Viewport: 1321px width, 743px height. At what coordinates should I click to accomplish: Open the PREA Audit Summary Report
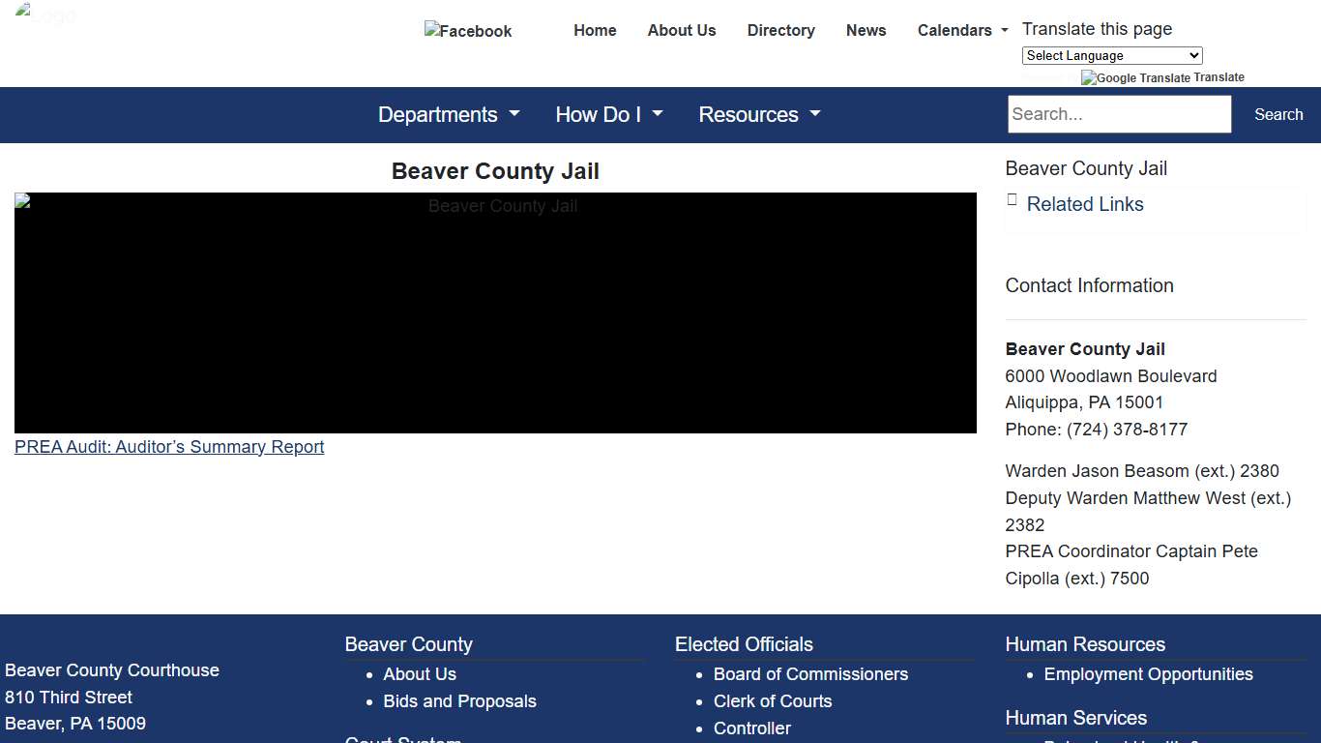tap(168, 447)
